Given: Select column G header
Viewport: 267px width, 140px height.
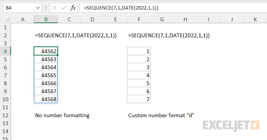Looking at the screenshot, I should [162, 19].
